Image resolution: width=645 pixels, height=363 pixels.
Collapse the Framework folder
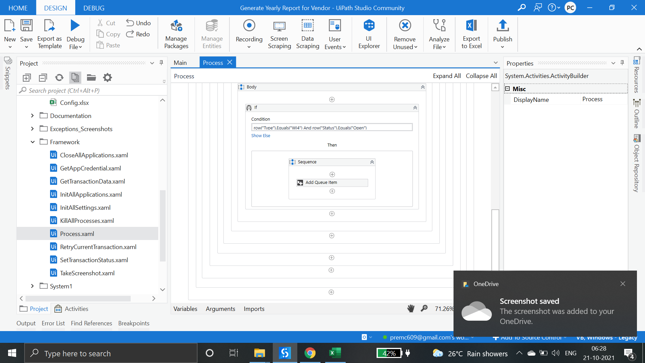[x=33, y=142]
